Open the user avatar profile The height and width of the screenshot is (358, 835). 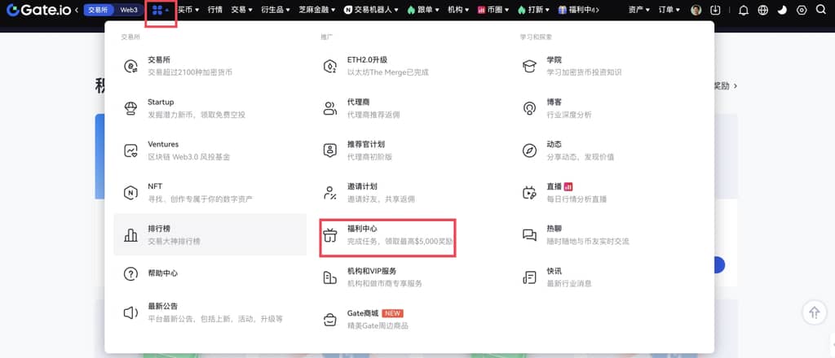(696, 11)
